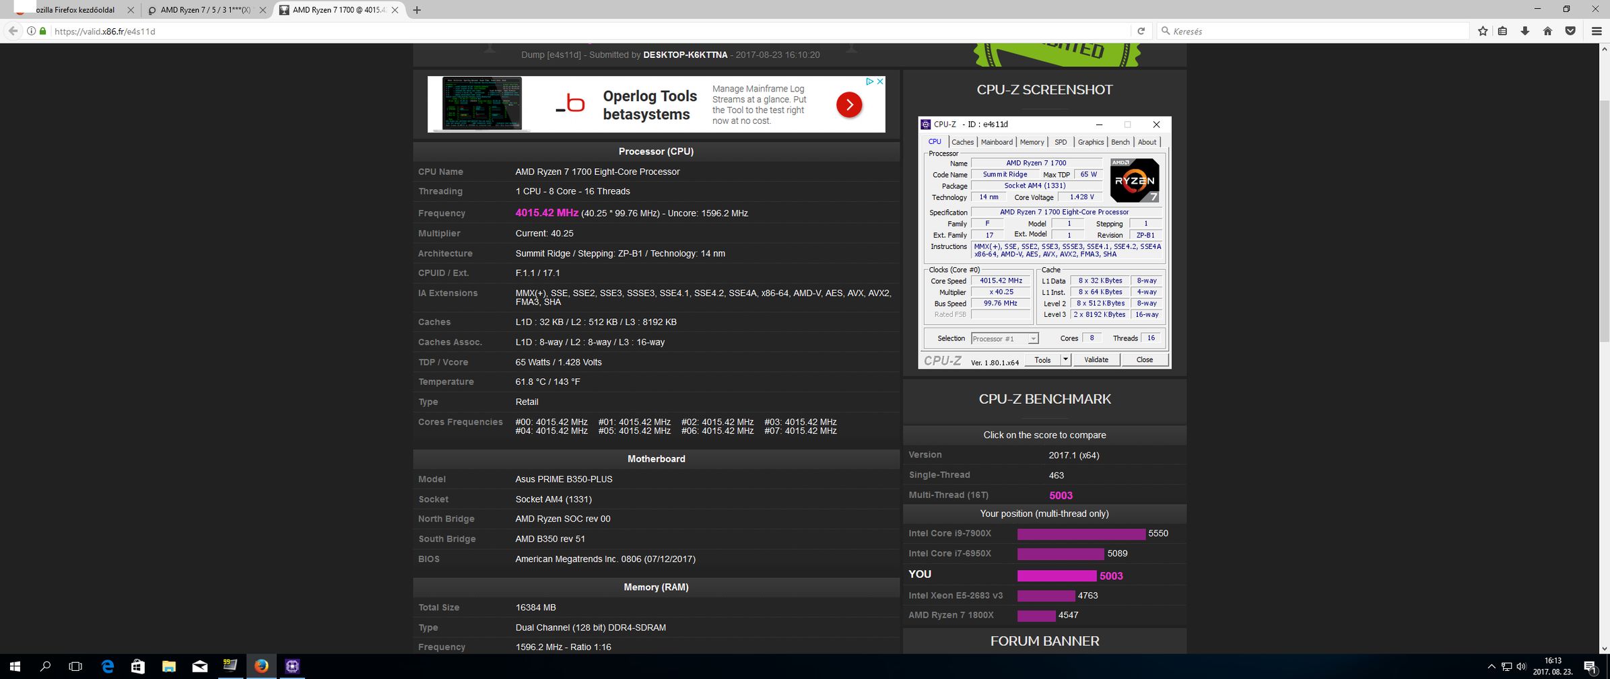Click the Validate button in CPU-Z screenshot
Screen dimensions: 1610x679
click(1096, 359)
